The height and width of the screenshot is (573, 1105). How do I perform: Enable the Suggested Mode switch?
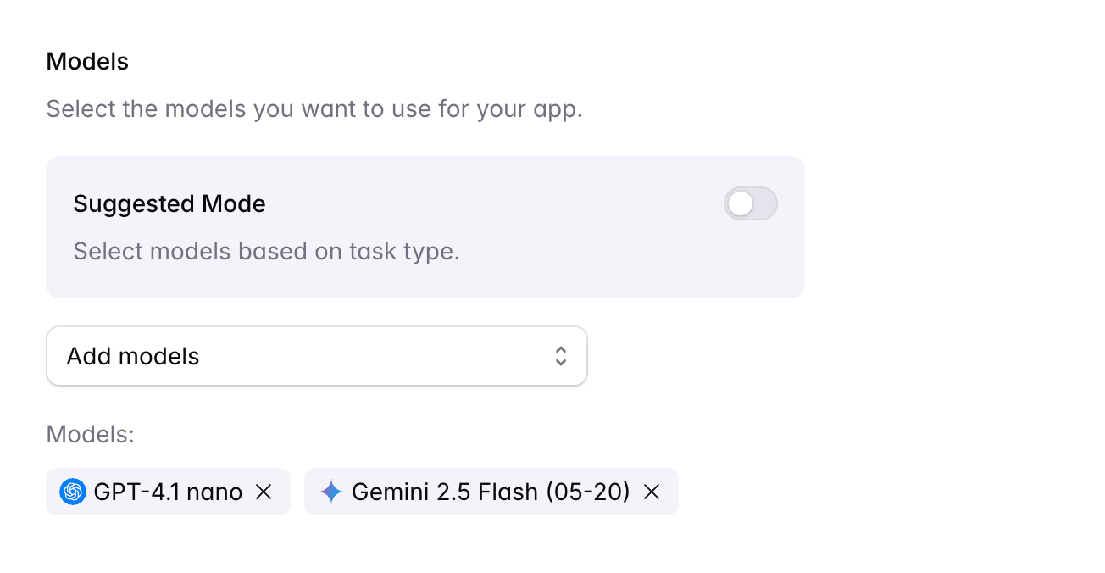tap(750, 204)
